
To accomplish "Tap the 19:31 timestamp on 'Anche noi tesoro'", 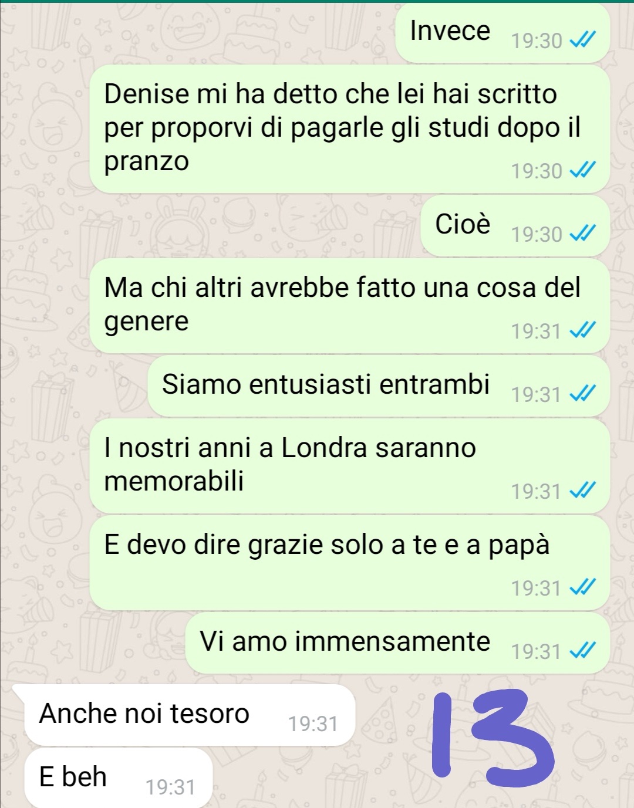I will tap(313, 724).
